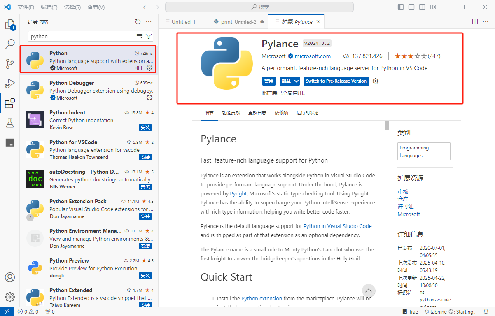Viewport: 495px width, 316px height.
Task: Open the overflow menu in title bar
Action: (x=116, y=7)
